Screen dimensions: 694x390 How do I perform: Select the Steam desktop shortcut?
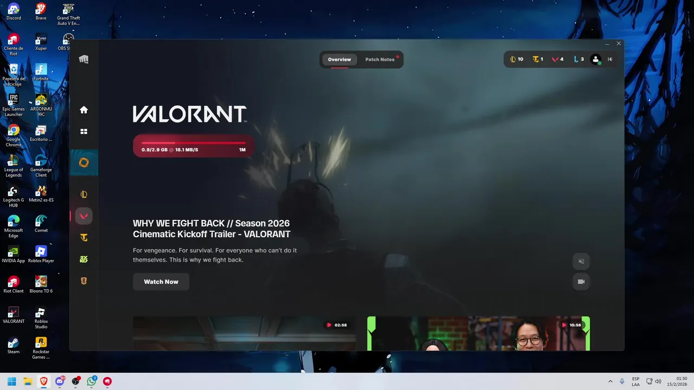14,346
